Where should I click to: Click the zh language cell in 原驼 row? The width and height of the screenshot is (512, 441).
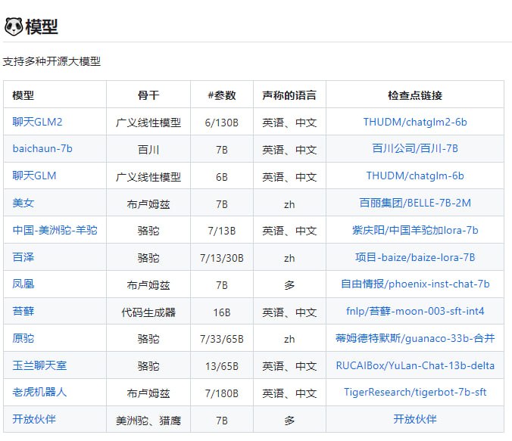pos(289,339)
